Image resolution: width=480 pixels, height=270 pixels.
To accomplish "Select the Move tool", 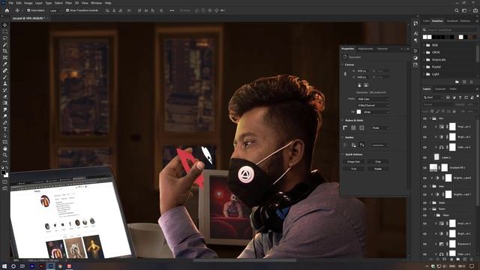I will coord(5,25).
